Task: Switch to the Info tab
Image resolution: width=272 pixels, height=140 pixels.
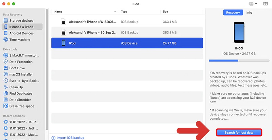Action: (249, 13)
